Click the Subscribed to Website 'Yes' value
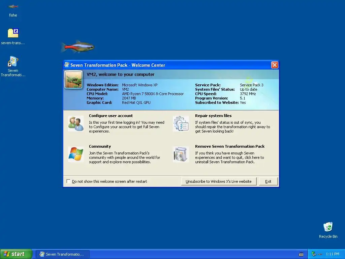 (243, 103)
